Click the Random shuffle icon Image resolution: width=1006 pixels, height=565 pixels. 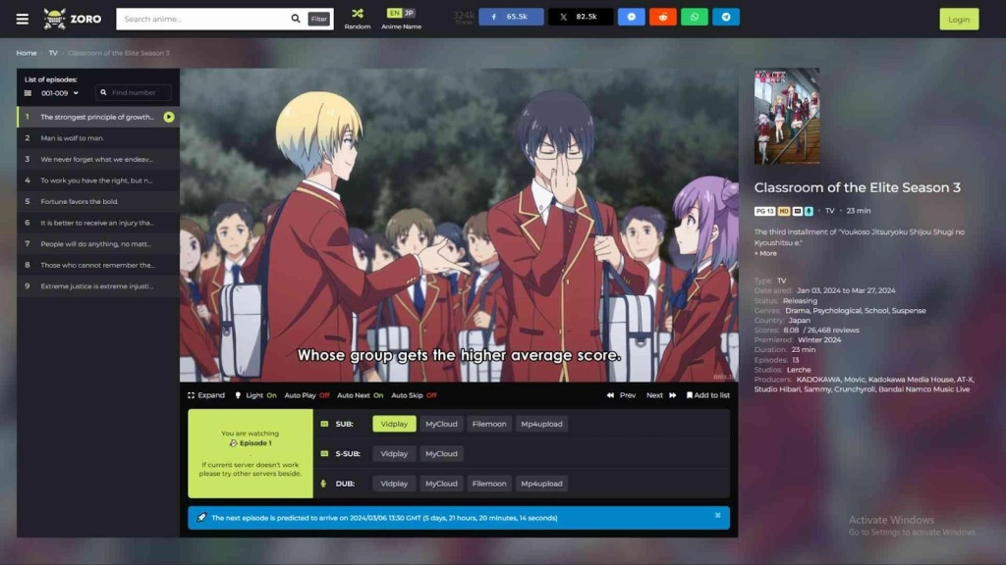coord(358,14)
